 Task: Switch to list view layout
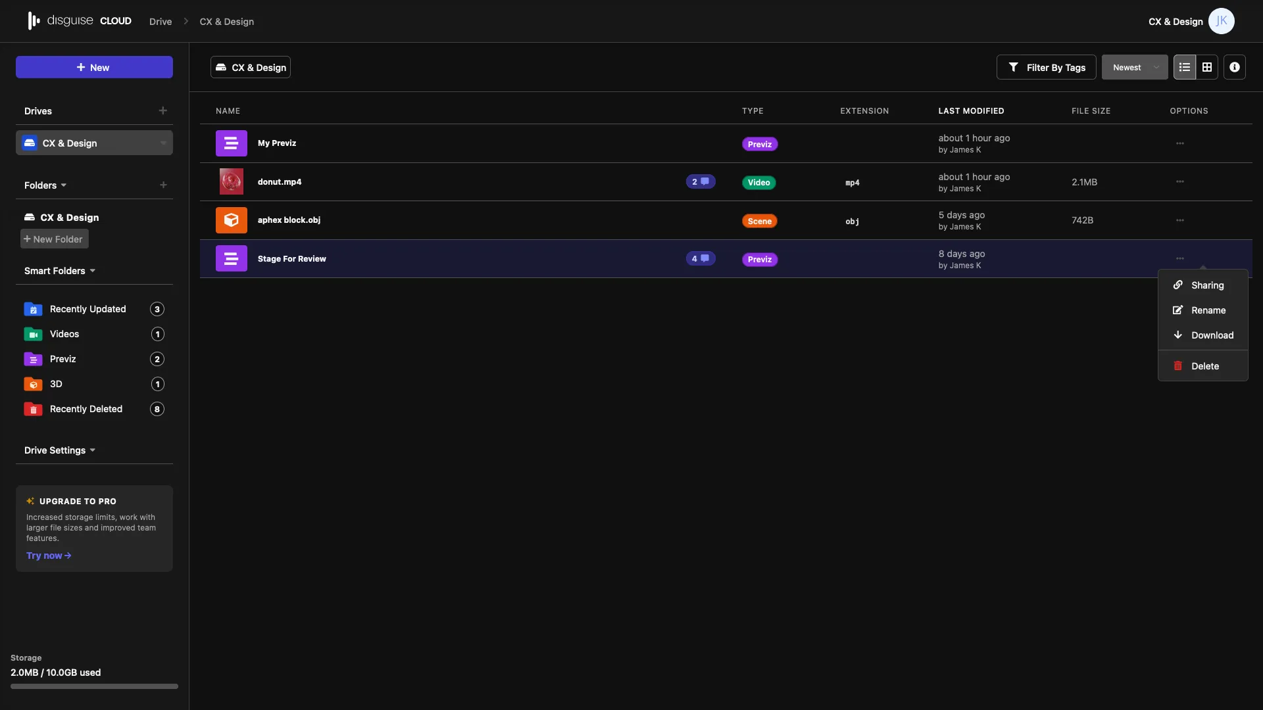coord(1184,66)
